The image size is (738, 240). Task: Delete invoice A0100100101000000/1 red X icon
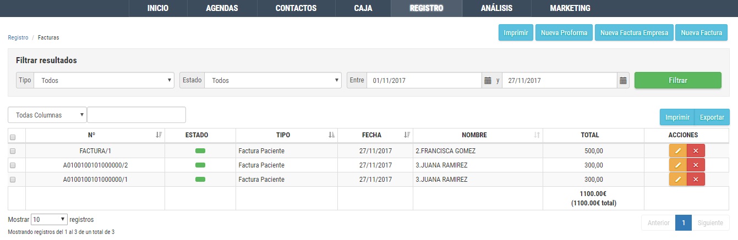tap(696, 180)
